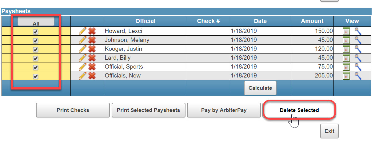The image size is (379, 151).
Task: Click Delete Selected button
Action: tap(299, 110)
